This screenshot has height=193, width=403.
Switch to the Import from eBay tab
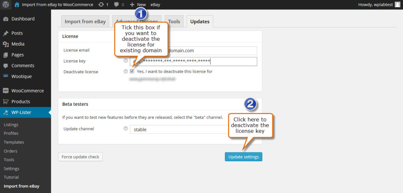coord(85,22)
